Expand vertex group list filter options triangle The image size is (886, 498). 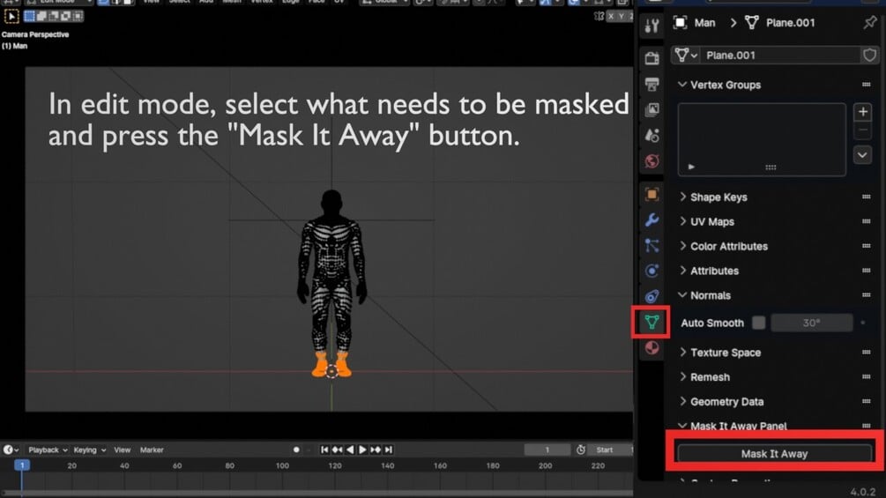point(691,167)
